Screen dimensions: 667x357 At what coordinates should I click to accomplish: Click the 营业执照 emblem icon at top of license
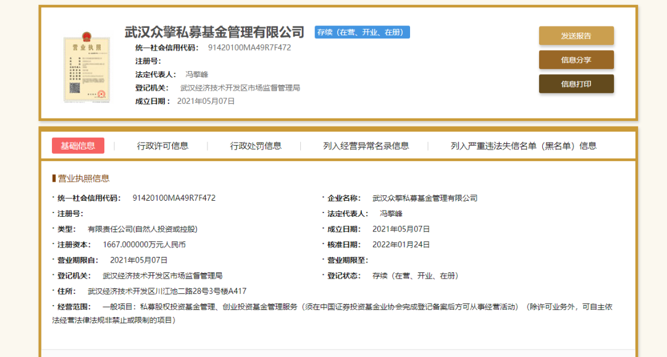[86, 37]
